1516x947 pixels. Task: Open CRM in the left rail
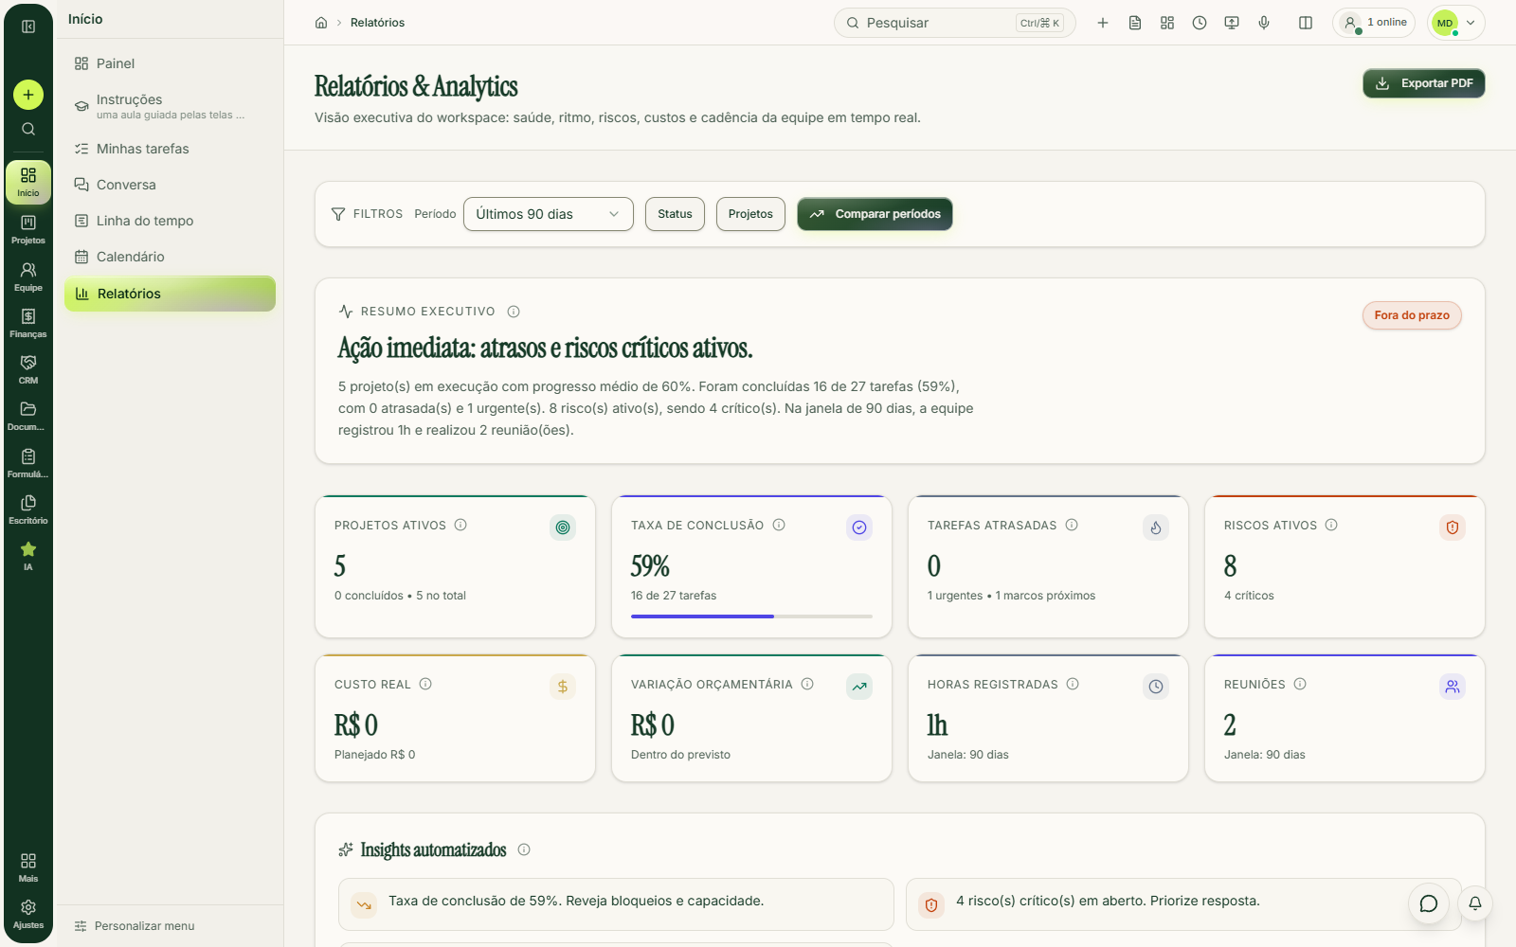[28, 368]
